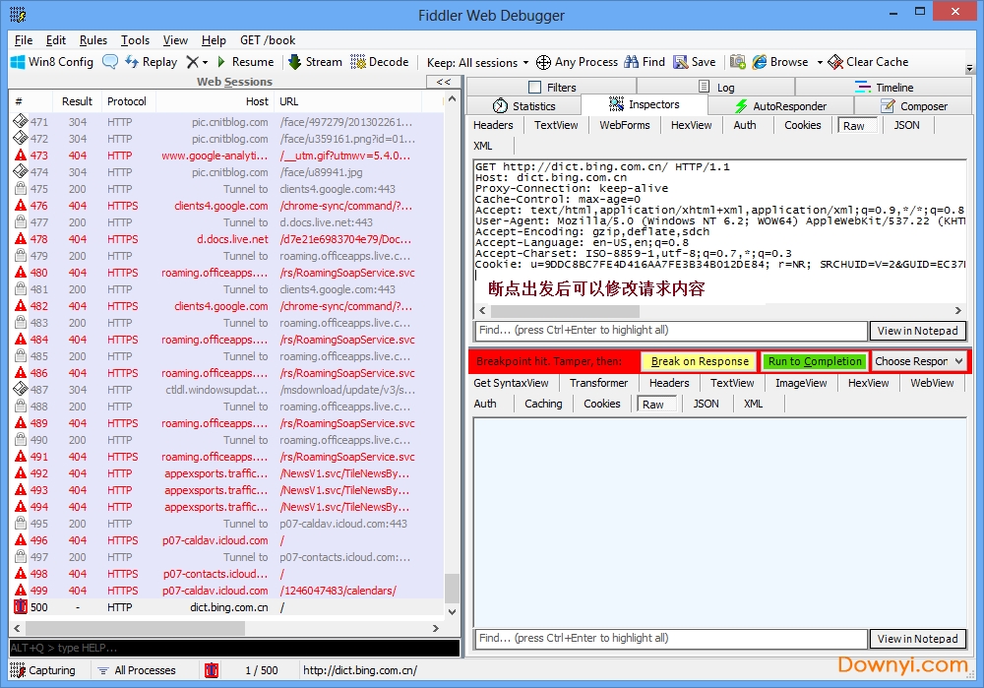
Task: Click Clear Cache in the toolbar
Action: [x=868, y=62]
